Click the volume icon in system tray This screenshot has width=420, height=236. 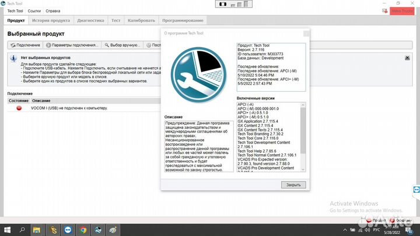pos(367,230)
